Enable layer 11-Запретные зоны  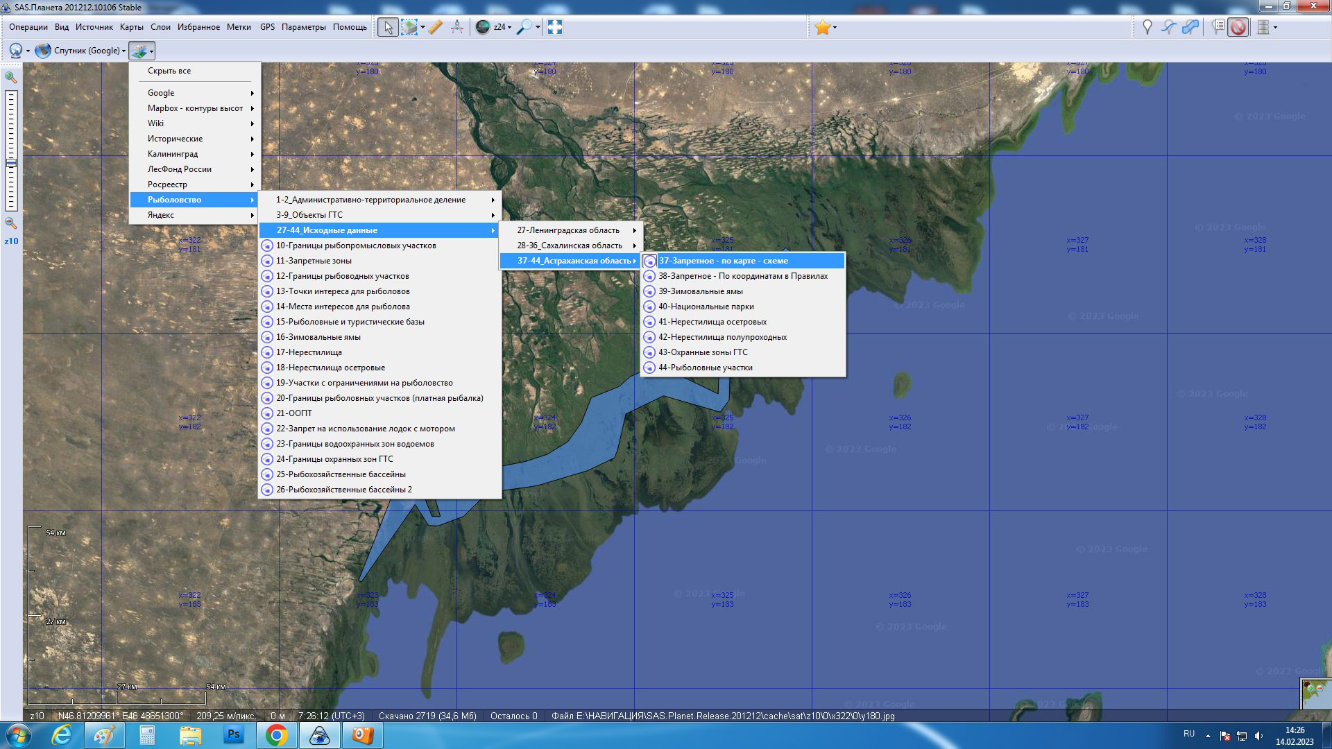pos(314,261)
